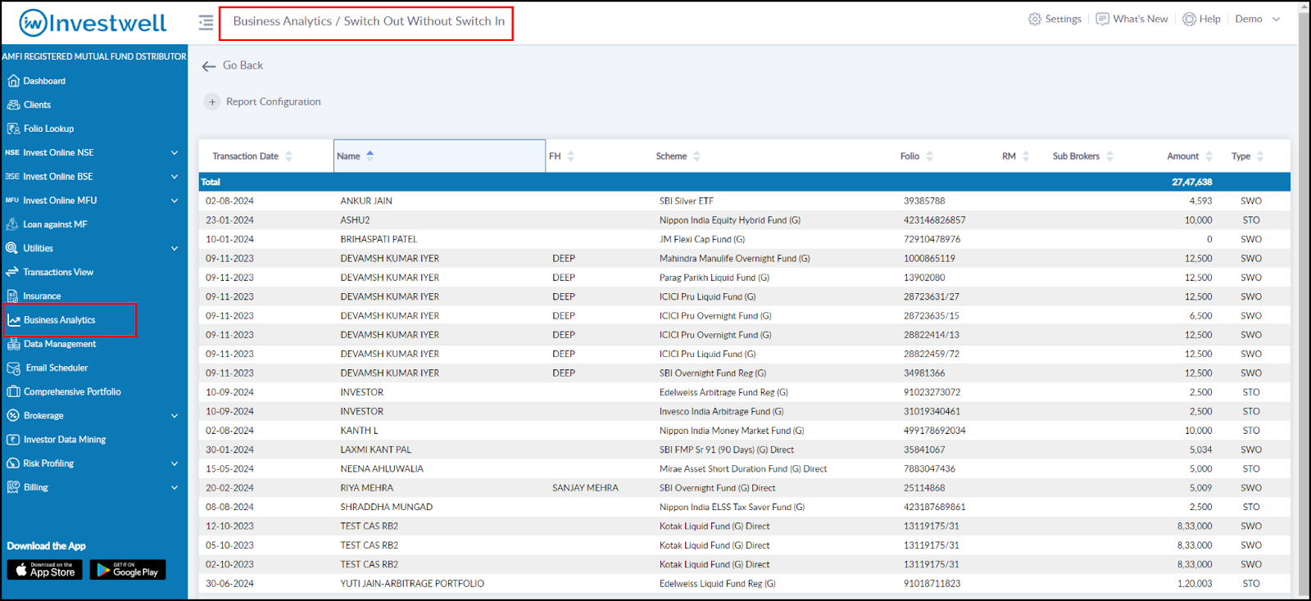Click the Data Management icon
Screen dimensions: 1311x601
[x=14, y=344]
